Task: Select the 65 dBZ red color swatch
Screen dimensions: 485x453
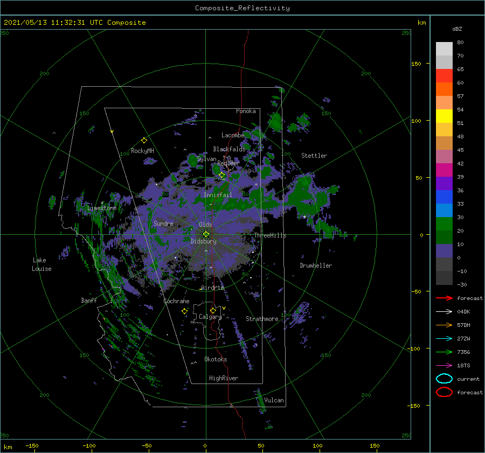Action: [x=444, y=76]
